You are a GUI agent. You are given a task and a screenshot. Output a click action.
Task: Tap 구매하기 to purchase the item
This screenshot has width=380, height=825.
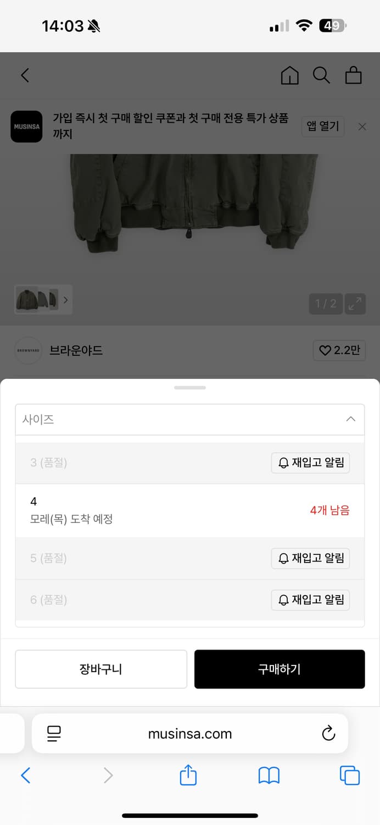[280, 669]
